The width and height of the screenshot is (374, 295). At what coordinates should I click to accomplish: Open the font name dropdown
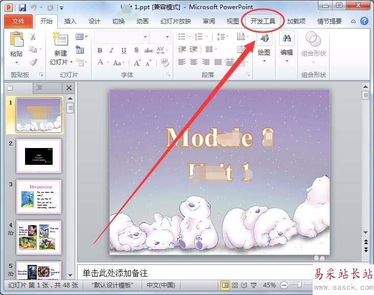(x=145, y=37)
